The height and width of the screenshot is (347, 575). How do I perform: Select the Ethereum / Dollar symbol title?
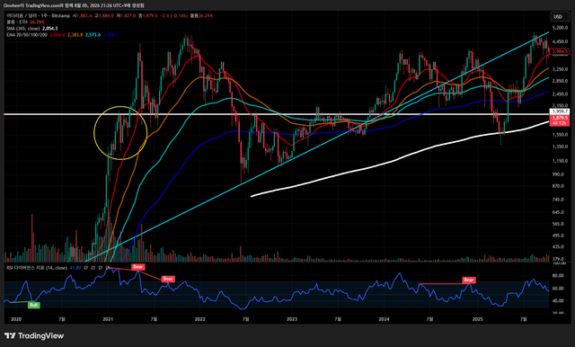pyautogui.click(x=38, y=16)
